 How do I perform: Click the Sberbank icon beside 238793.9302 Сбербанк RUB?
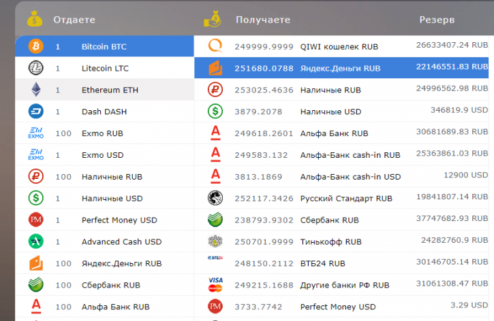click(215, 220)
